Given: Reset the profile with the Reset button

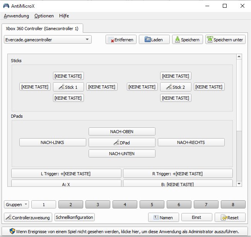Looking at the screenshot, I should [230, 218].
